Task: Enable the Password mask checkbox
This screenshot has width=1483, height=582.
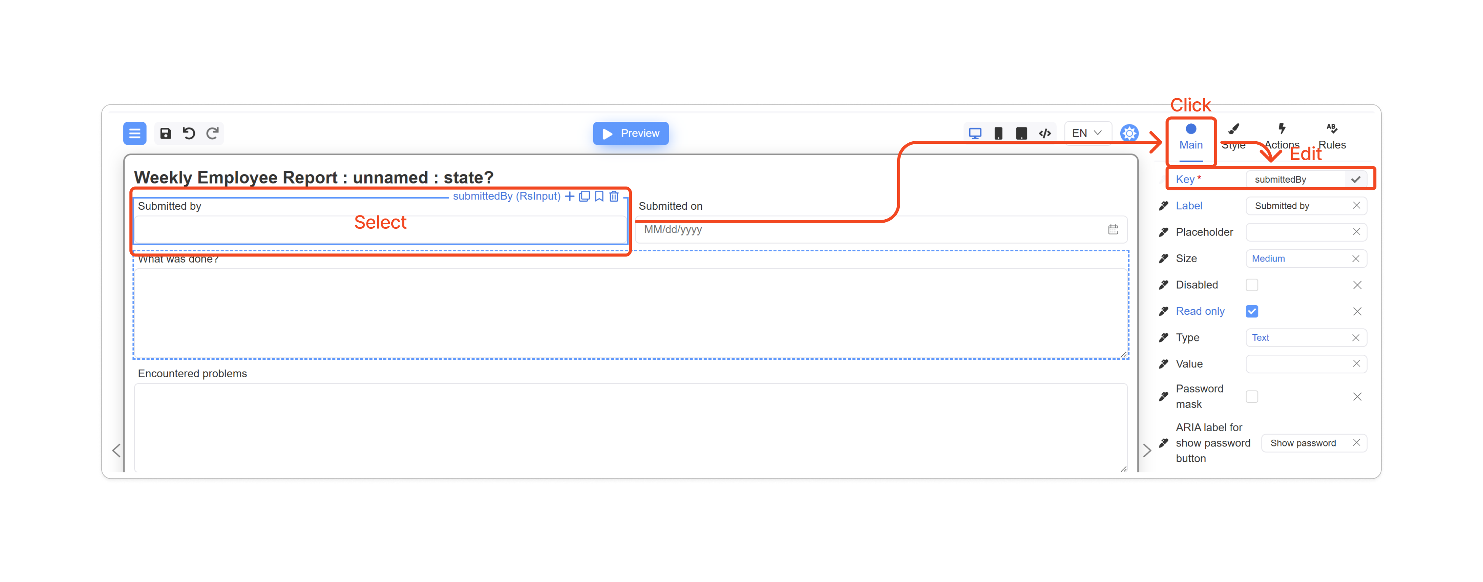Action: click(x=1252, y=397)
